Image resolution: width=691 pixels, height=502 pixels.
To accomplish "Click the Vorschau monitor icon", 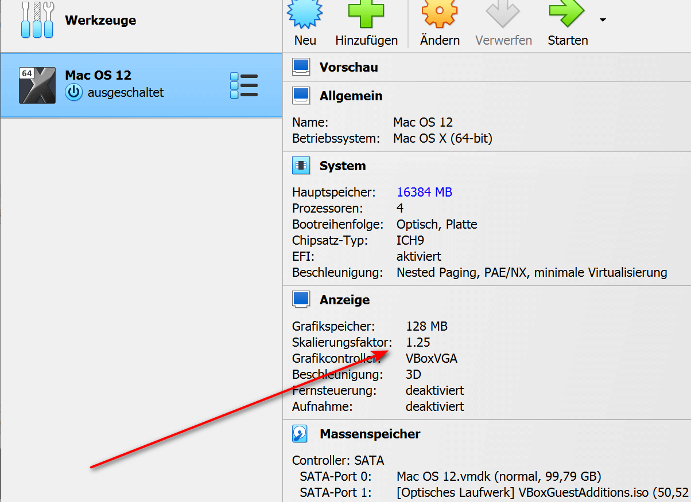I will click(x=301, y=67).
